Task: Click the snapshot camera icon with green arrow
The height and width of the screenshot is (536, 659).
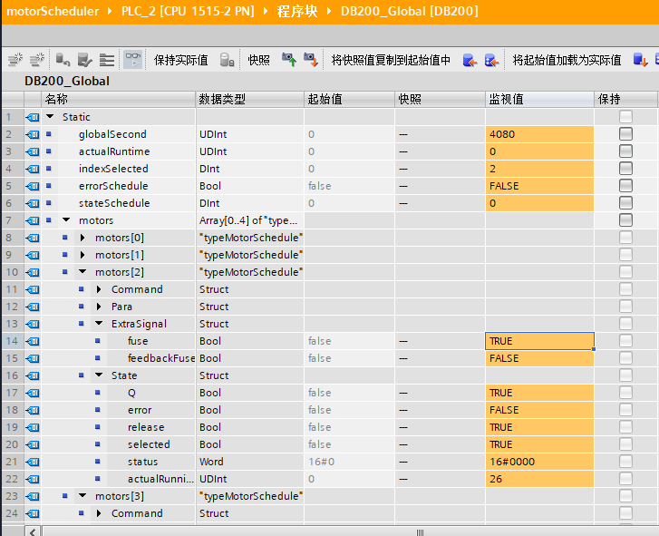Action: click(289, 60)
